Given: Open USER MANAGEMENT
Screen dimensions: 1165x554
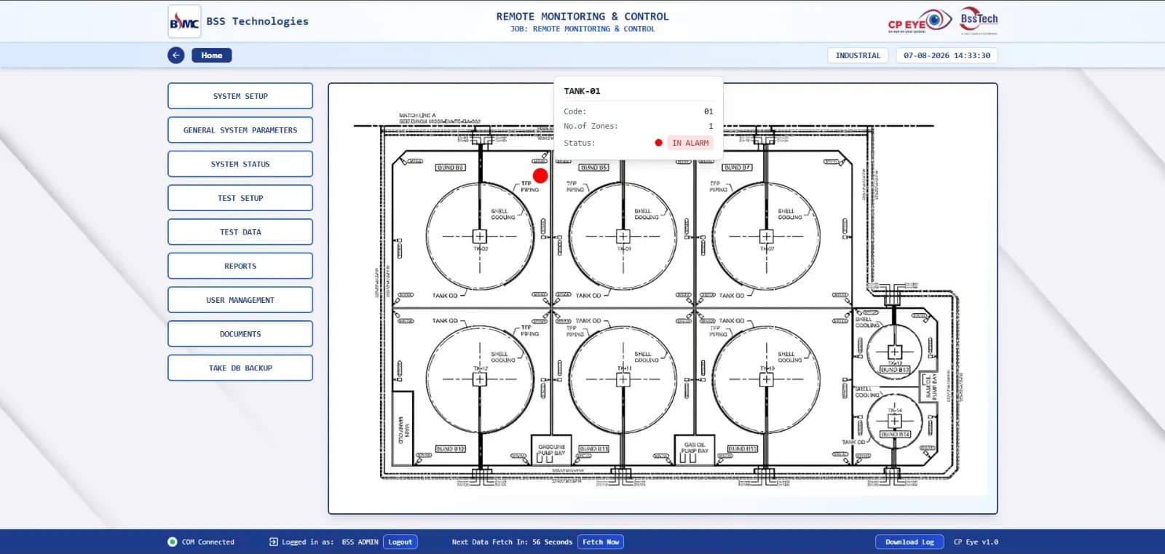Looking at the screenshot, I should click(x=240, y=300).
